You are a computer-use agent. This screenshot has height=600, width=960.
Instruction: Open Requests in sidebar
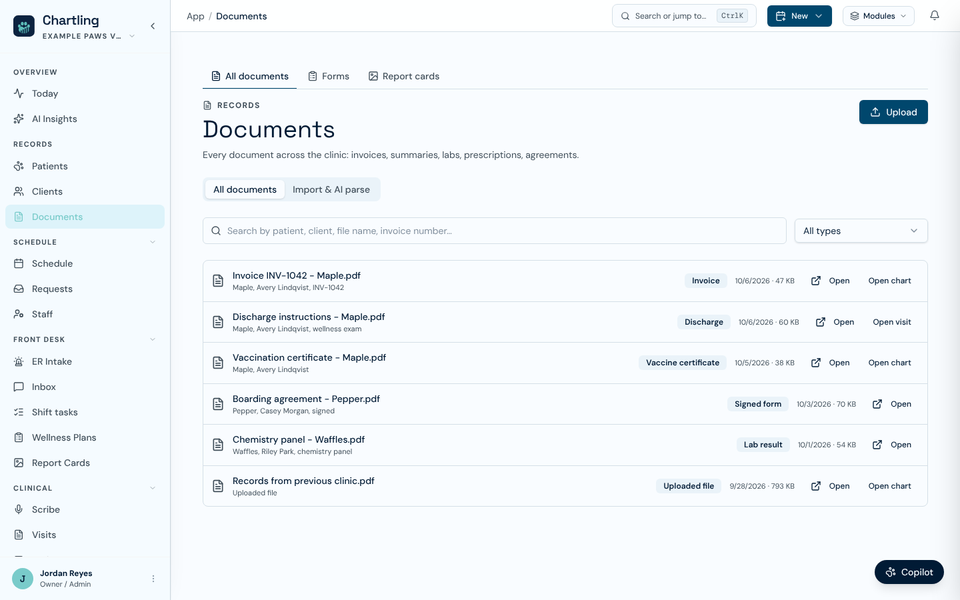coord(85,289)
